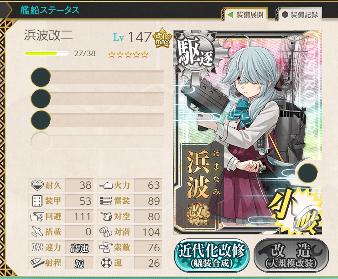Screen dimensions: 338x279
Task: Click the 改修max star badge
Action: point(162,38)
